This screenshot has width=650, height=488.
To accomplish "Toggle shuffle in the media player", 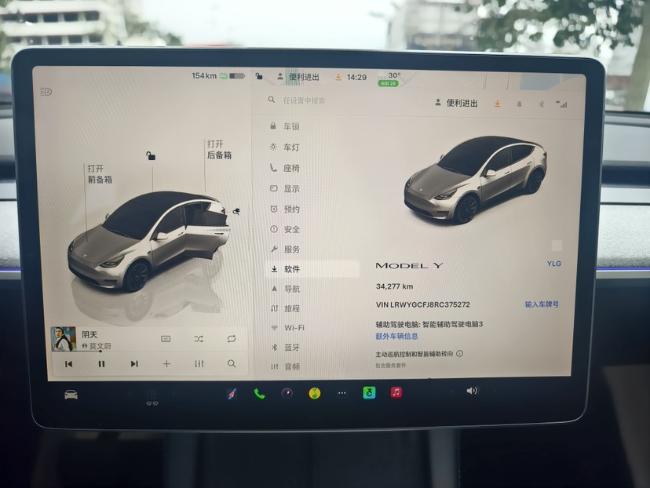I will tap(199, 339).
